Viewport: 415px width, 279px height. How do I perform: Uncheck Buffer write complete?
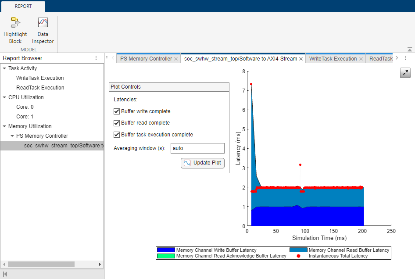pyautogui.click(x=116, y=111)
